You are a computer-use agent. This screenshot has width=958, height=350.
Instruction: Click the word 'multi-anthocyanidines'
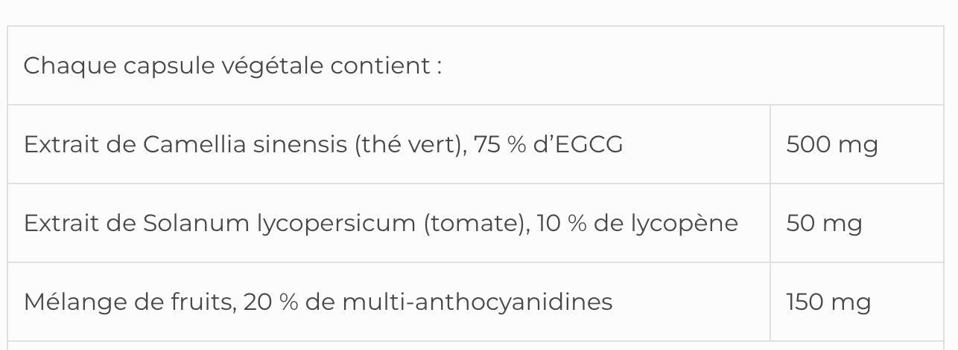[x=477, y=302]
